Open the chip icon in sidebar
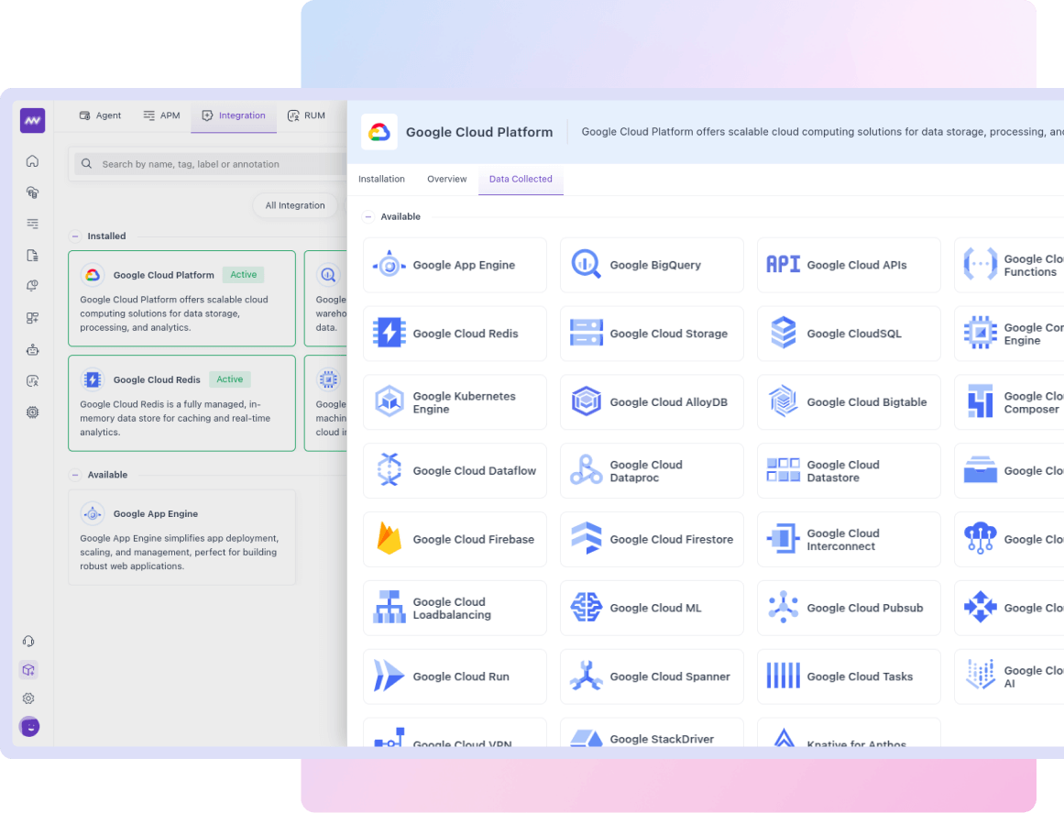The width and height of the screenshot is (1064, 813). tap(32, 412)
